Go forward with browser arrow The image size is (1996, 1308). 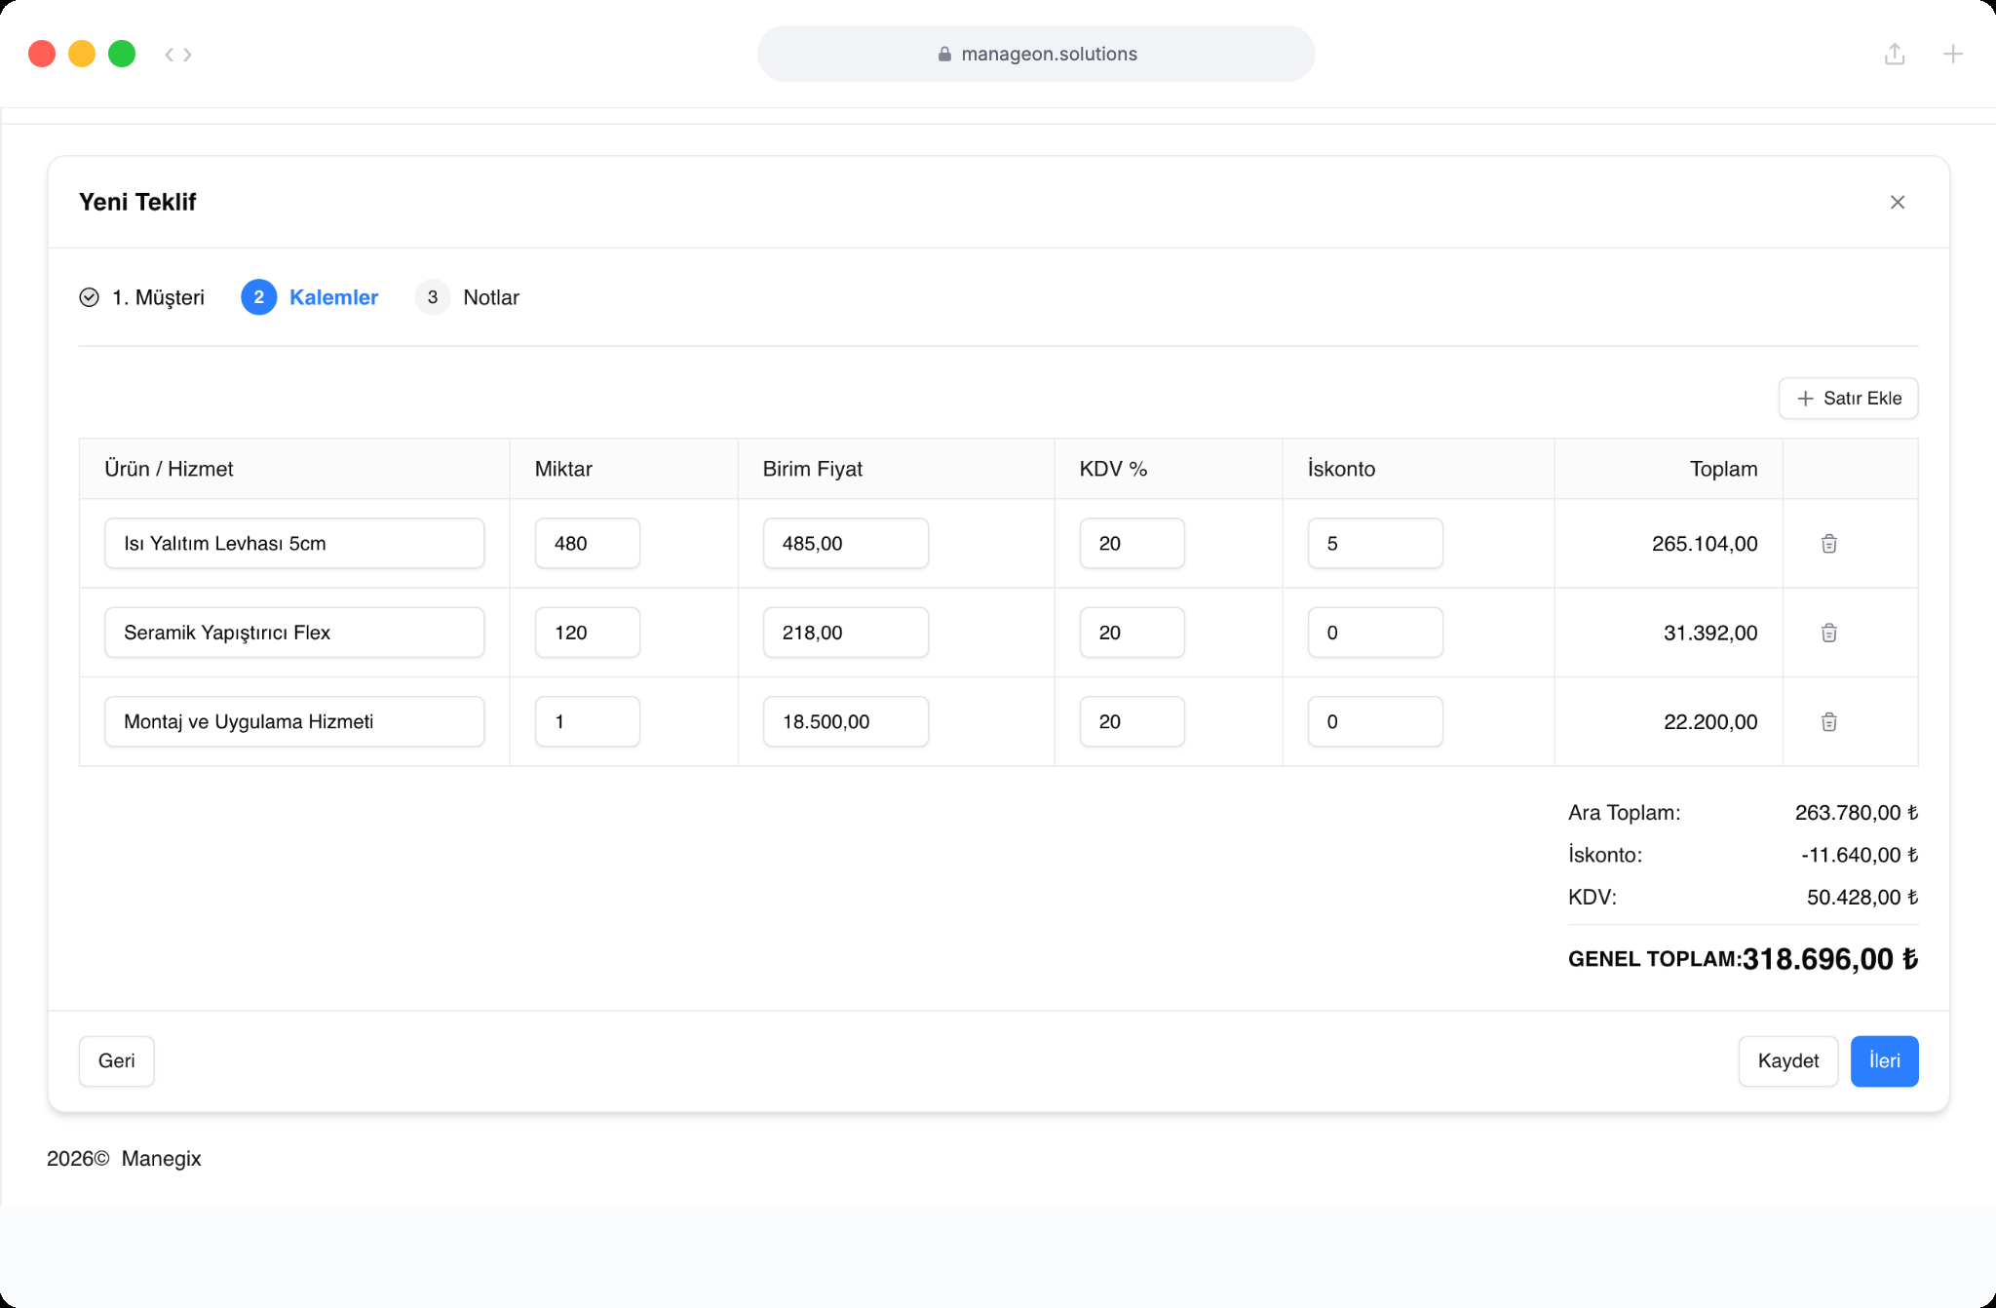coord(187,55)
